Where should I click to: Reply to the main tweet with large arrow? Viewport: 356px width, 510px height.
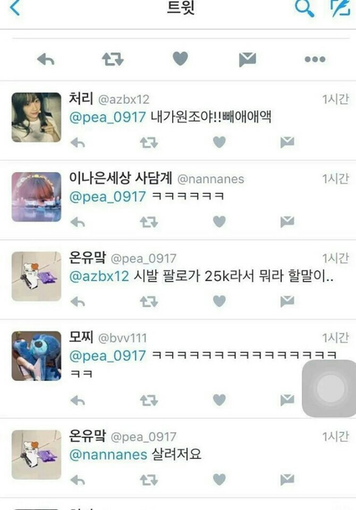(x=46, y=59)
